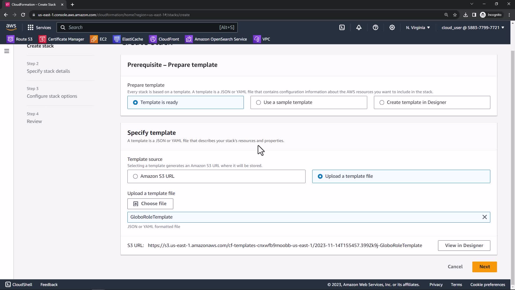Choose Amazon S3 URL template source
This screenshot has width=515, height=290.
pos(216,176)
